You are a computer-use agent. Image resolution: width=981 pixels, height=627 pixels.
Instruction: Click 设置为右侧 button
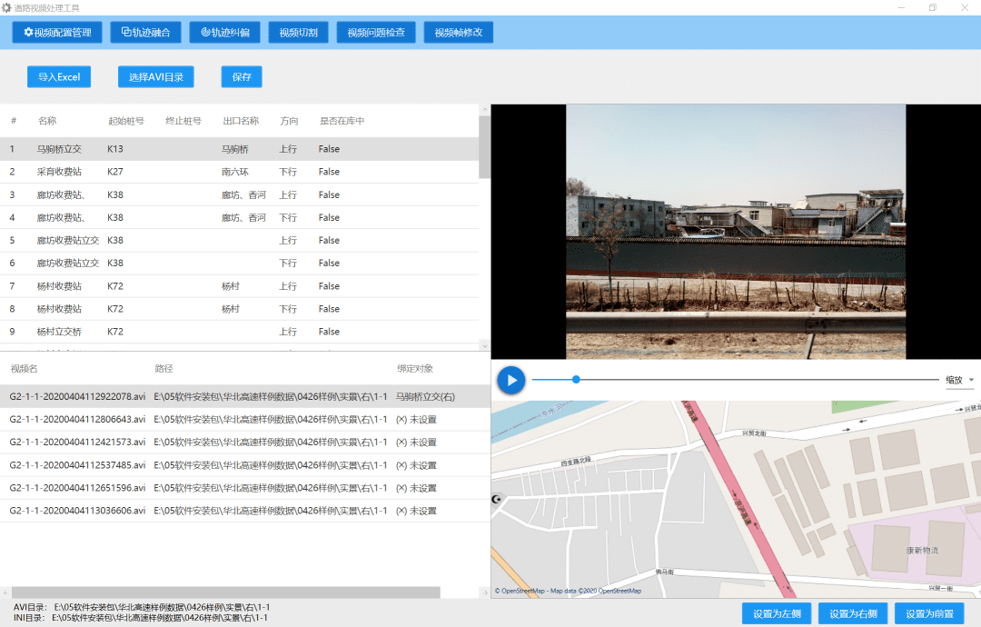click(853, 614)
